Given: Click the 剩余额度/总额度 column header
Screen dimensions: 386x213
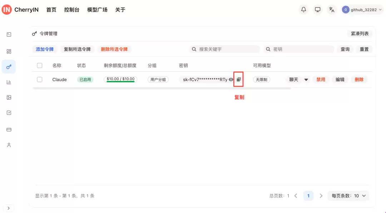Looking at the screenshot, I should 120,65.
